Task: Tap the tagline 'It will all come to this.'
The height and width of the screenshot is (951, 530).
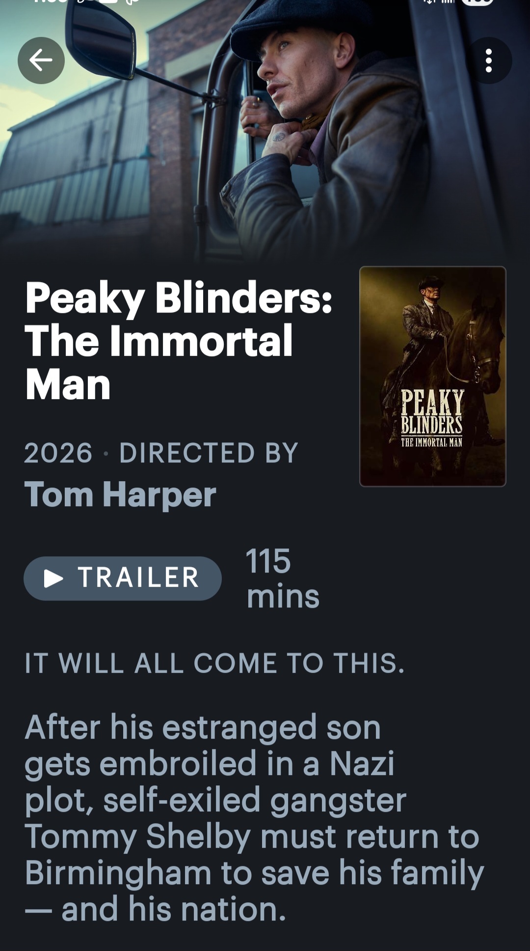Action: pos(215,663)
